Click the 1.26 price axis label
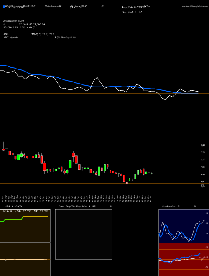Viewport: 209px width, 276px height. [x=202, y=153]
